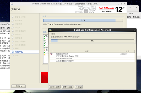Viewport: 141px width, 93px height.
Task: Click the Oracle Database 12c logo
Action: 112,9
